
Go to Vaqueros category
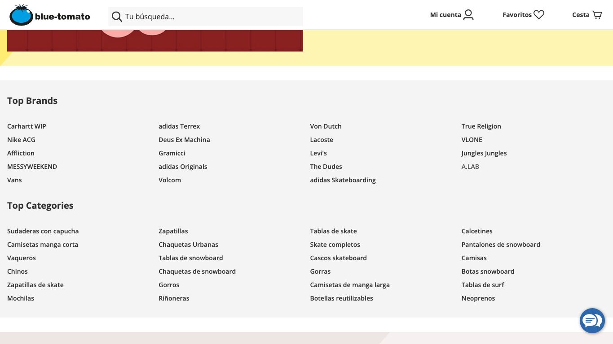coord(22,258)
